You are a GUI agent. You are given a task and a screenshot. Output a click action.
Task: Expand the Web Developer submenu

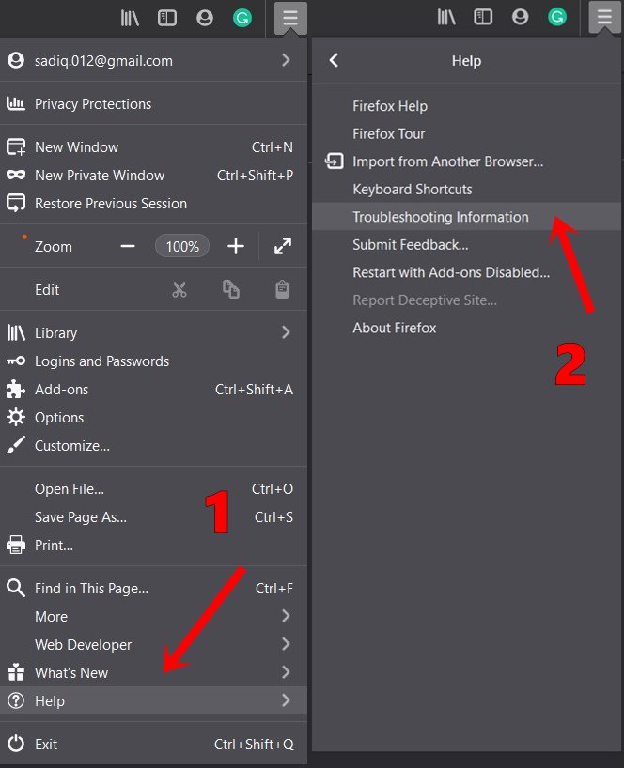pos(153,644)
